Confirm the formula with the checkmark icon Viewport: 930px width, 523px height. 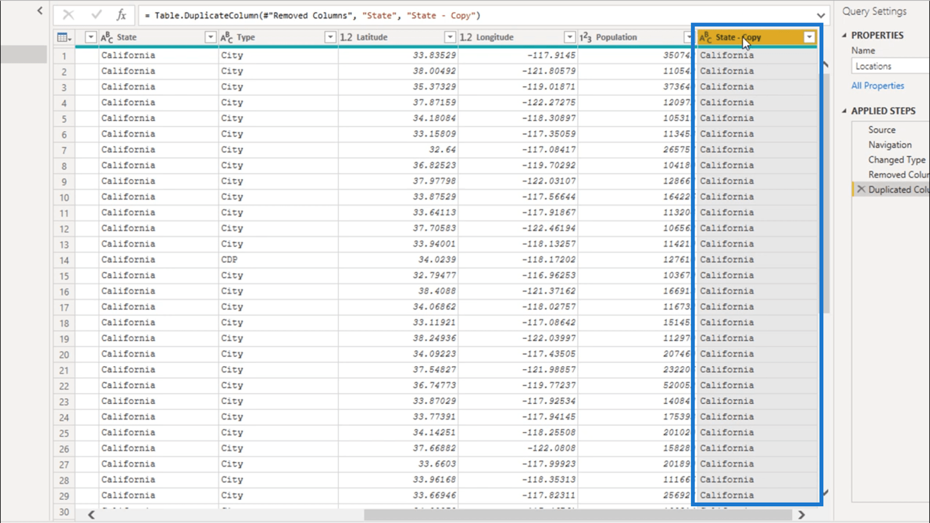(96, 15)
